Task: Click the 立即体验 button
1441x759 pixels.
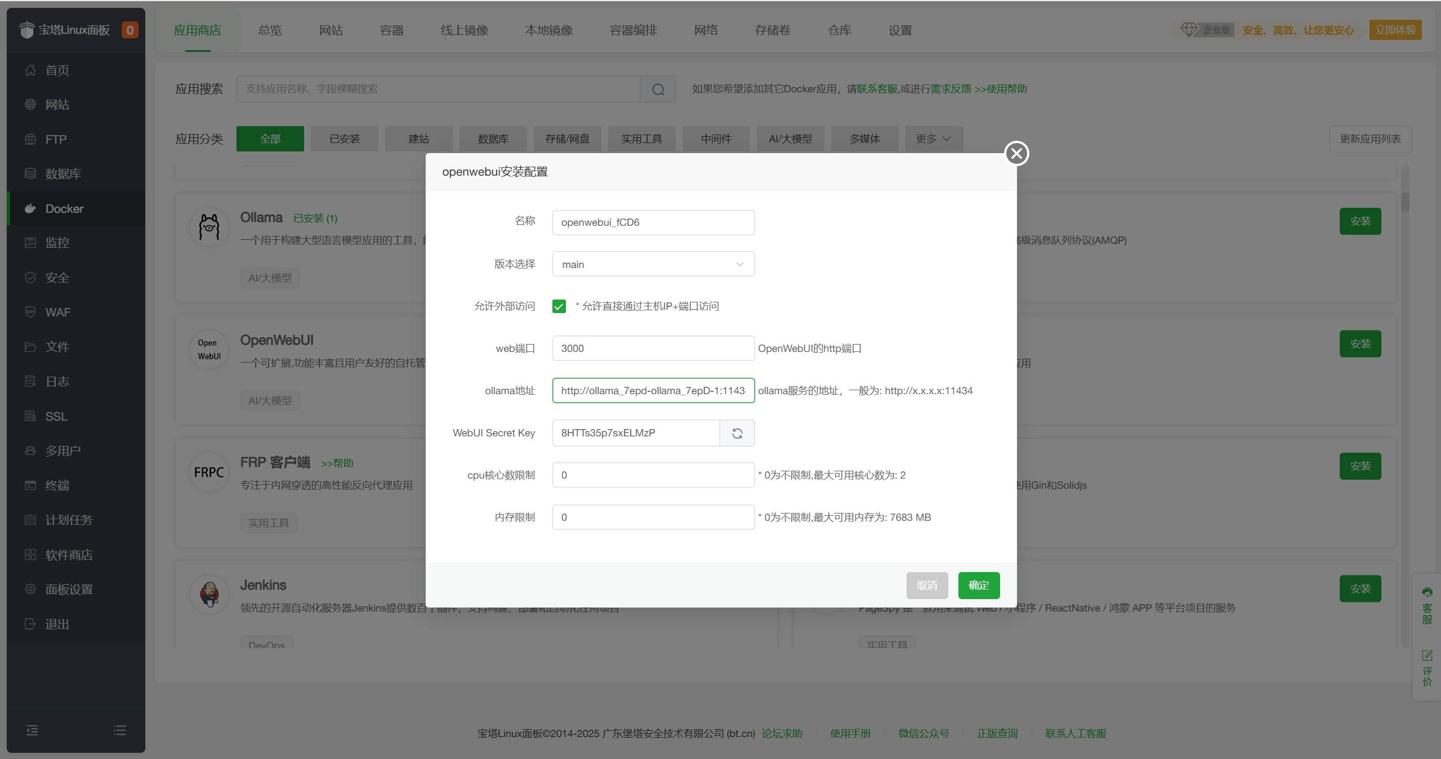Action: (x=1395, y=30)
